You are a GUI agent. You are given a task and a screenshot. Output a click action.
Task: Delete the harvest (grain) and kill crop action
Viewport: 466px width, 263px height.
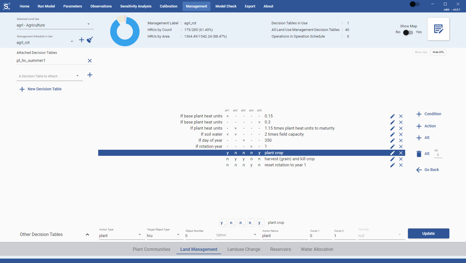(x=401, y=159)
